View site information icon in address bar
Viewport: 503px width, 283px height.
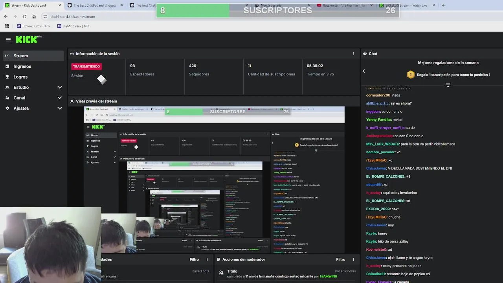45,17
